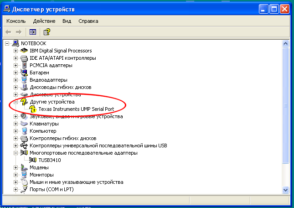
Task: Collapse Многопортовые последовательные адаптеры node
Action: 16,153
